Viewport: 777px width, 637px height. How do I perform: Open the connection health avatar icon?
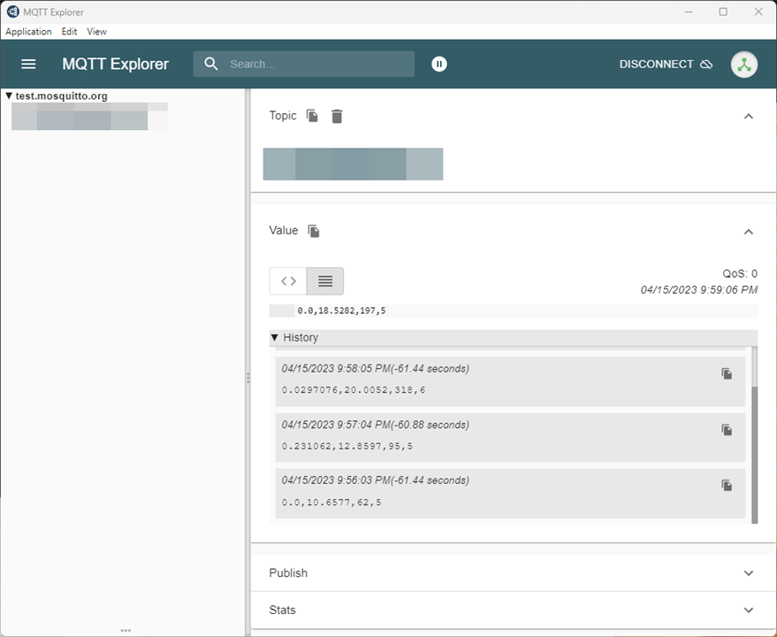click(744, 65)
